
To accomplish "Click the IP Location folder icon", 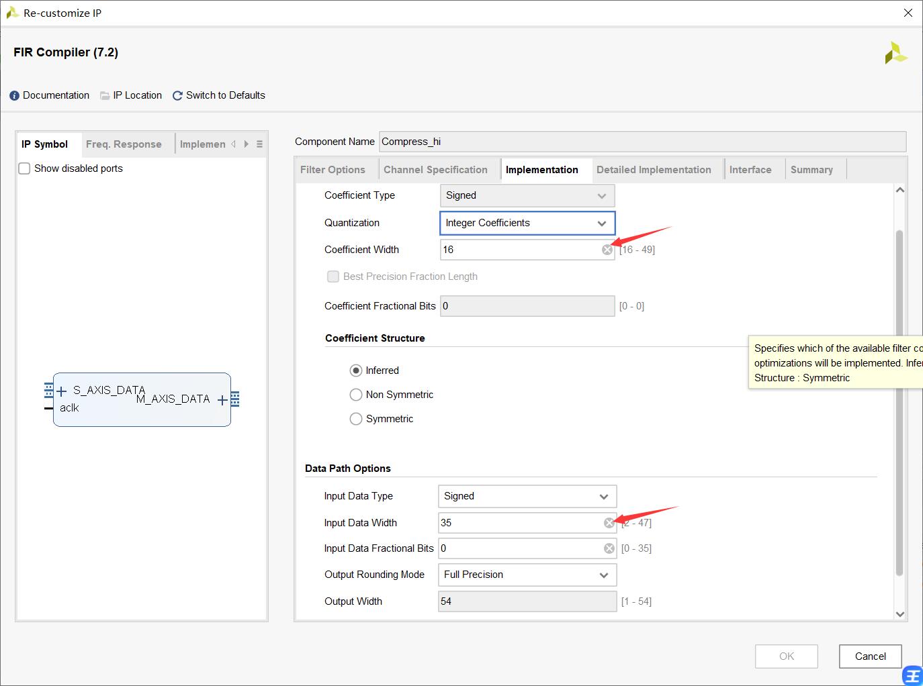I will (105, 96).
